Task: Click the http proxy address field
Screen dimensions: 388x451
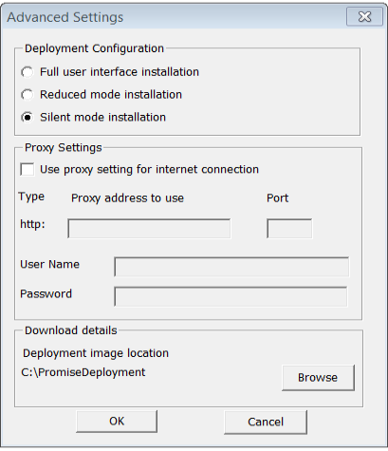Action: point(149,228)
